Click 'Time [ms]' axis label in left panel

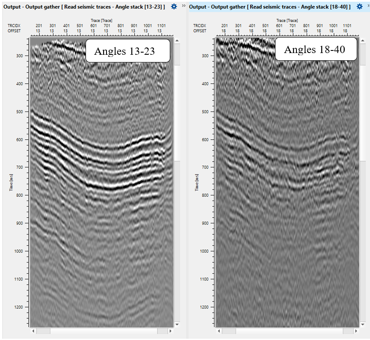(x=11, y=182)
